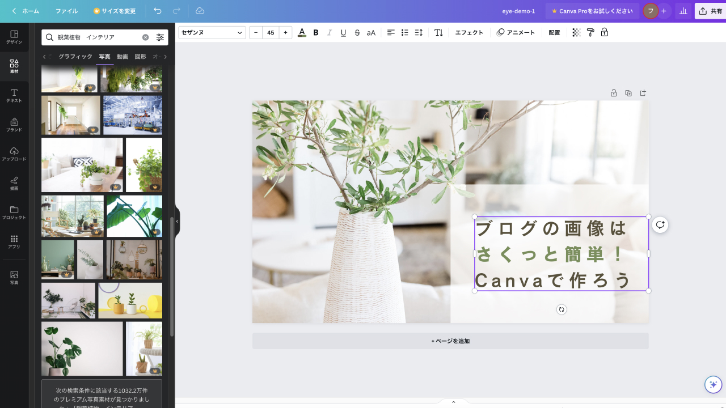
Task: Open the 素材 elements panel
Action: [14, 66]
